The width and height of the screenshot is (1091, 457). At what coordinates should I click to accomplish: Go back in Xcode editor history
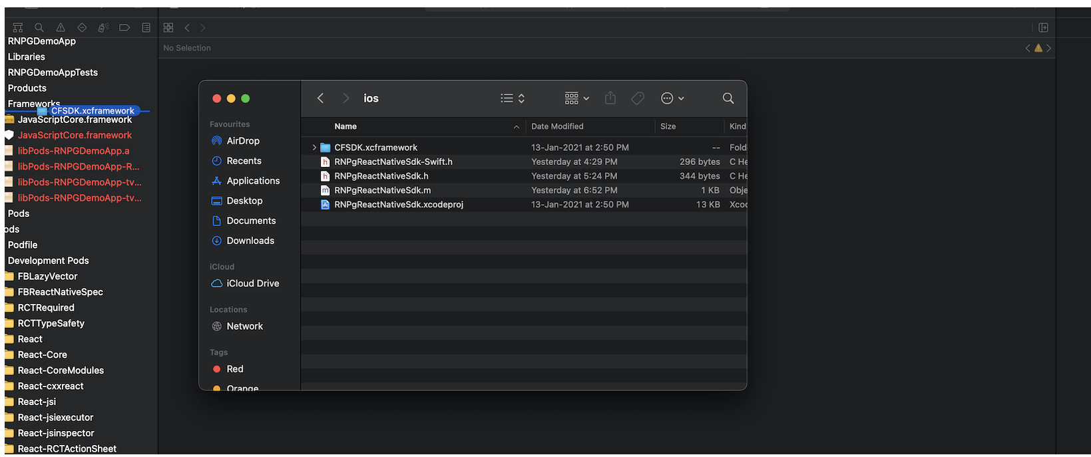(x=187, y=27)
